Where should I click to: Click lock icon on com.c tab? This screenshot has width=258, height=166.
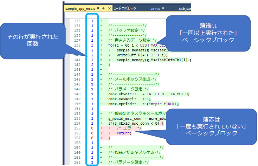163,8
